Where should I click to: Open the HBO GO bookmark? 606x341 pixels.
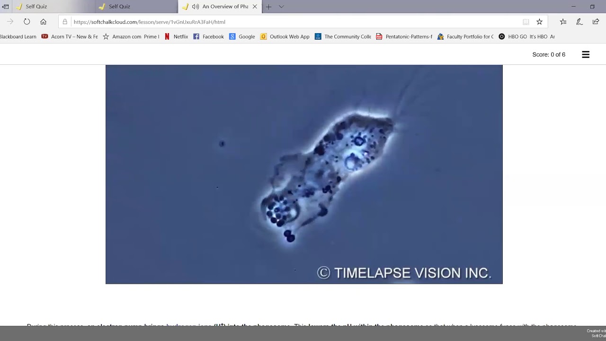coord(526,36)
